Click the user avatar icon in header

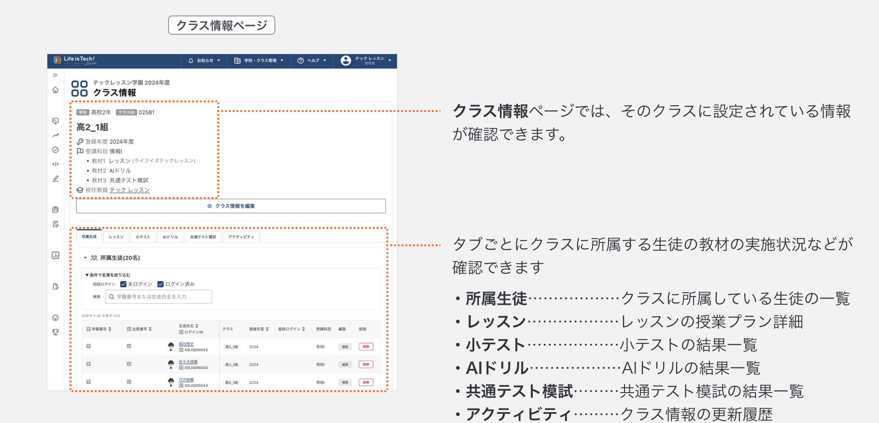(x=346, y=61)
